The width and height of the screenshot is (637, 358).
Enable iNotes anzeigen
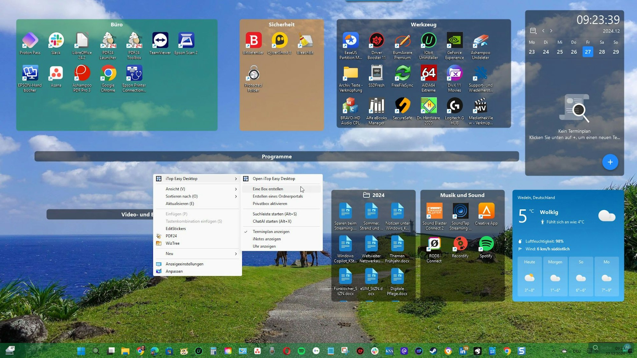(266, 239)
